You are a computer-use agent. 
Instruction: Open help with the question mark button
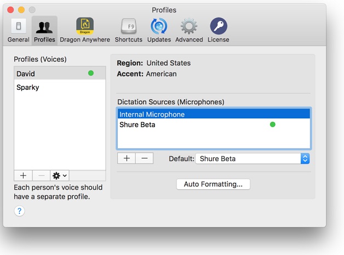click(19, 211)
